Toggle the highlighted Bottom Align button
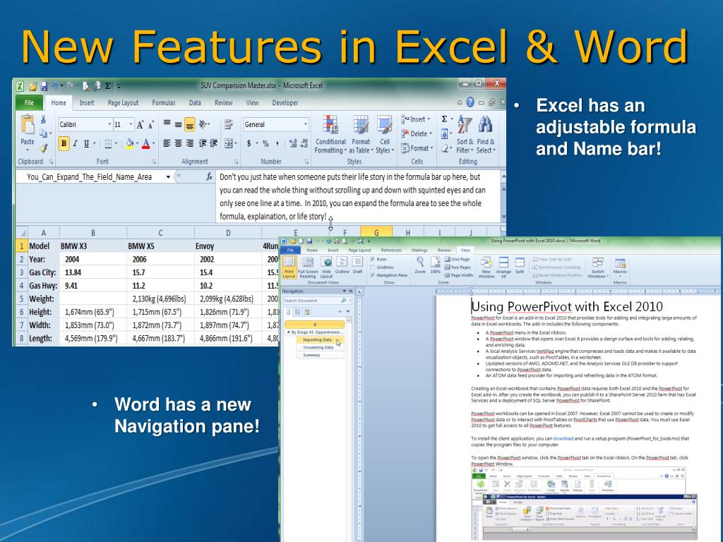The height and width of the screenshot is (542, 723). pos(189,124)
